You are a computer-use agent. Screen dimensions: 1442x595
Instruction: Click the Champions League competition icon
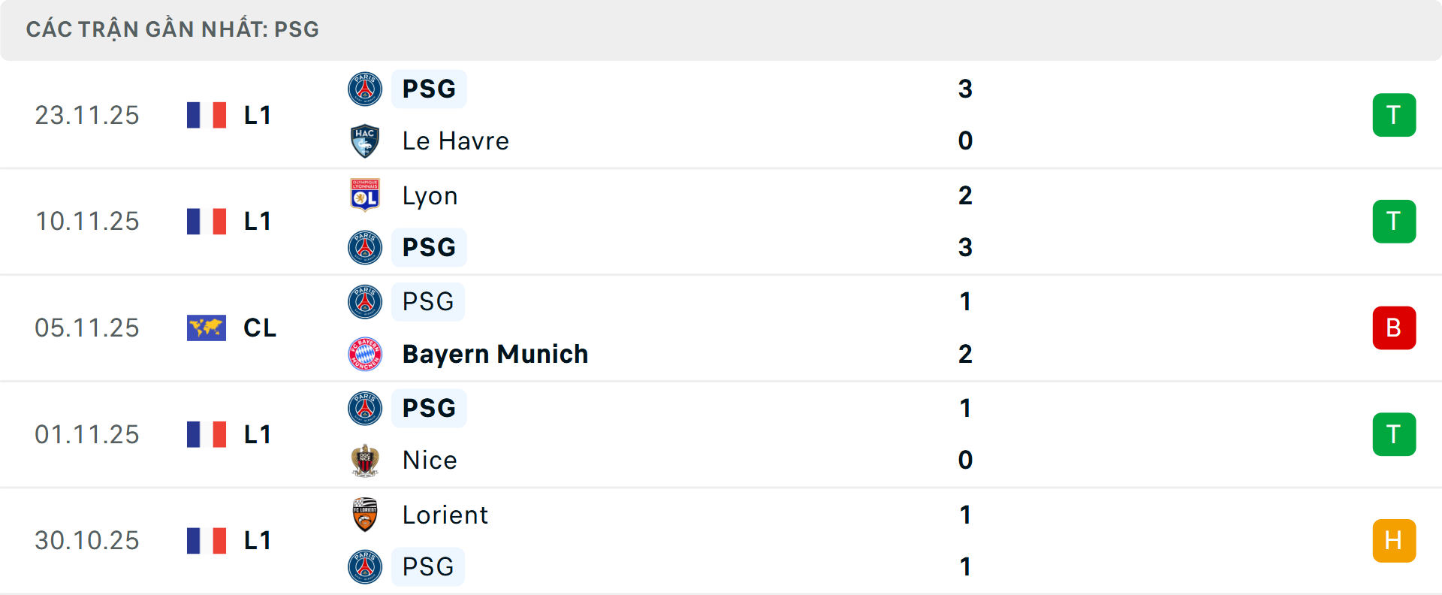tap(207, 328)
